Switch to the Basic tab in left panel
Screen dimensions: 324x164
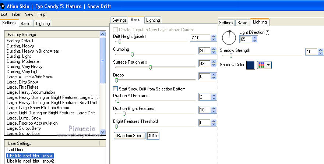point(25,24)
